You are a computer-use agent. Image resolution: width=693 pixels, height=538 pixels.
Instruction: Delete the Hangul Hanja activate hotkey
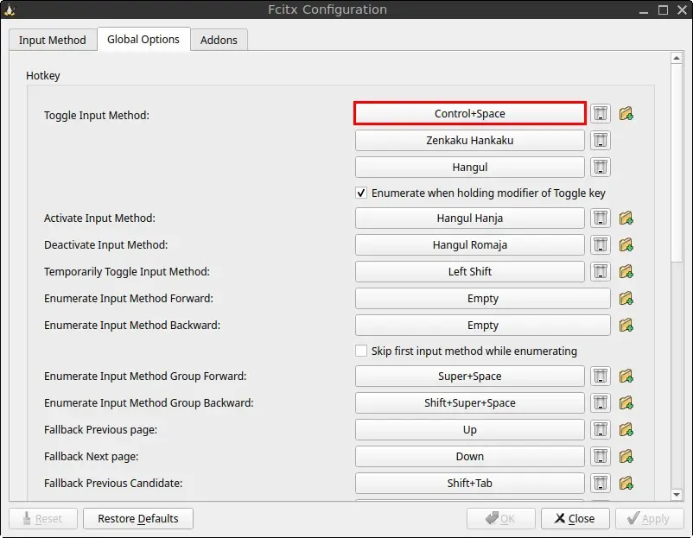[x=601, y=218]
